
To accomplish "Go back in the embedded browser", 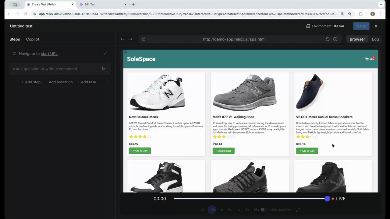I will (x=122, y=39).
